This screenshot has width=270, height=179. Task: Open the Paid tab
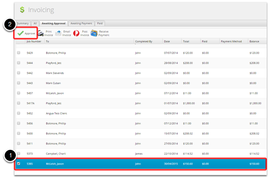(100, 23)
